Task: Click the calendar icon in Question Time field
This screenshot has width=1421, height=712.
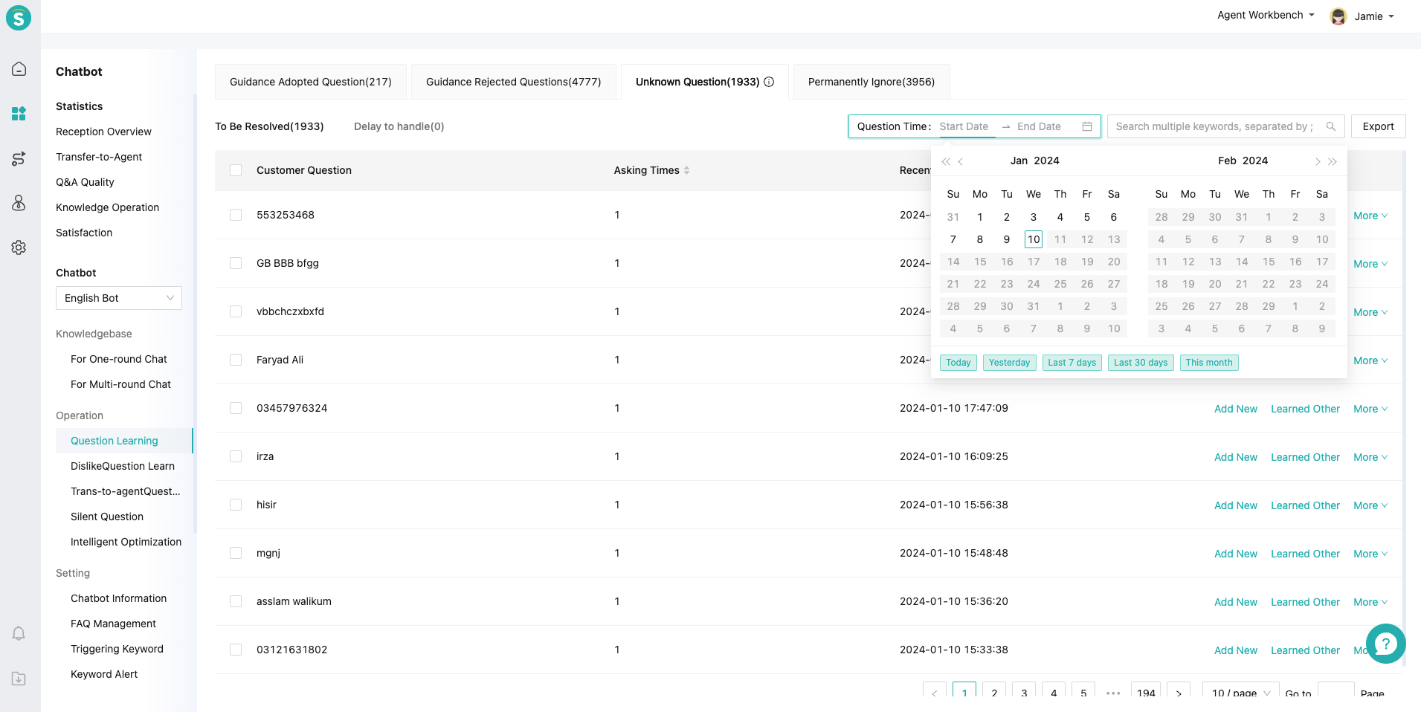Action: [1086, 126]
